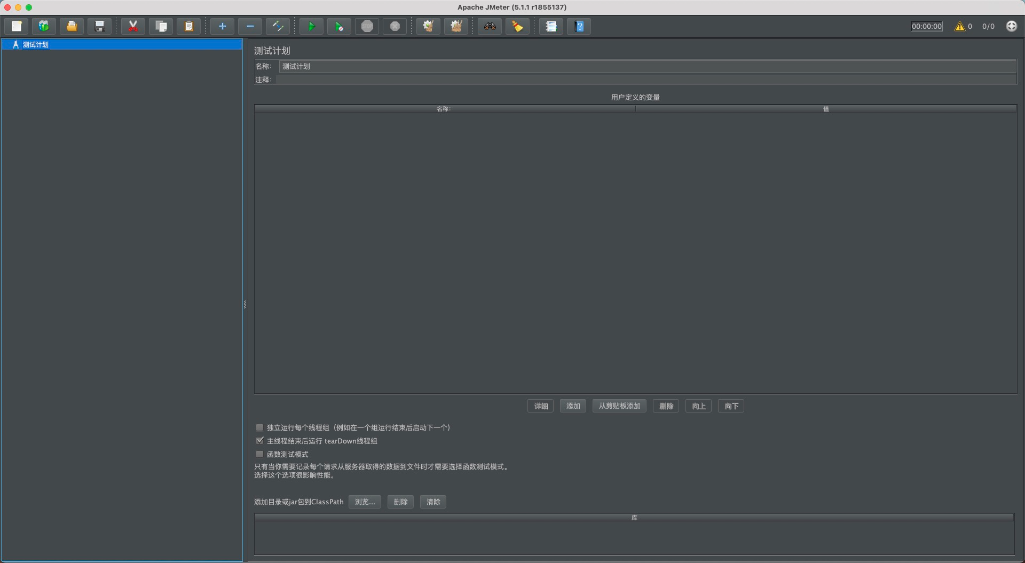The image size is (1025, 563).
Task: Click the 值 column header in the variables table
Action: pos(826,108)
